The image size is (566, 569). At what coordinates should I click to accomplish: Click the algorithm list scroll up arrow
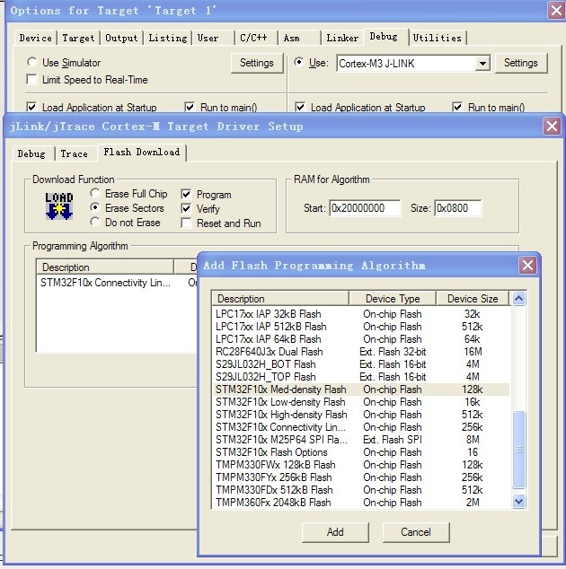(x=518, y=299)
